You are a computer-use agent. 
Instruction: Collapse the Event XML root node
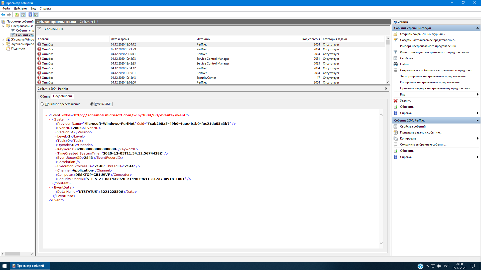[47, 115]
